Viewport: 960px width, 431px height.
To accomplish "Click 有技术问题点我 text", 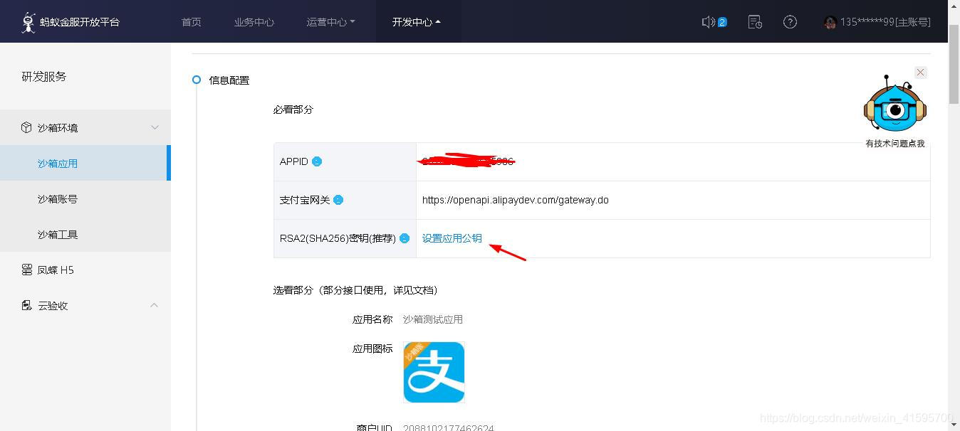I will pyautogui.click(x=895, y=144).
